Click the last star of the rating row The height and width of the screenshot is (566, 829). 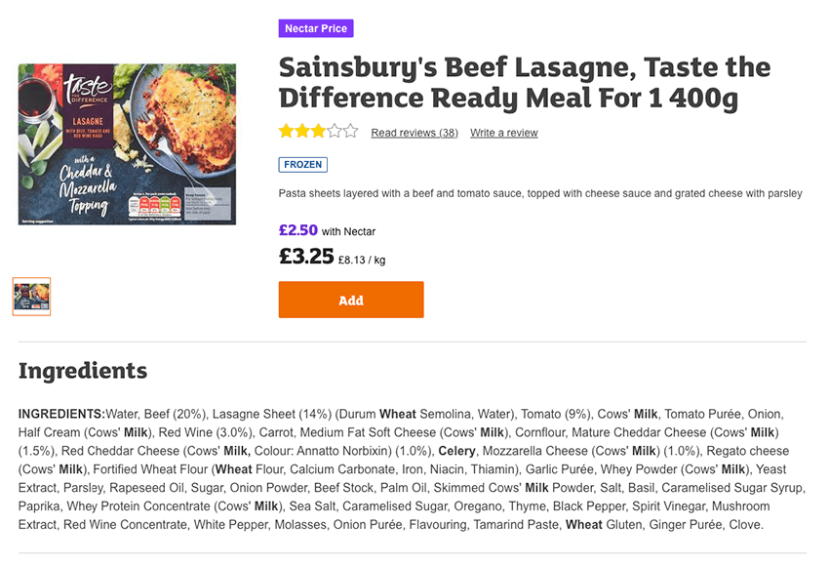(348, 129)
